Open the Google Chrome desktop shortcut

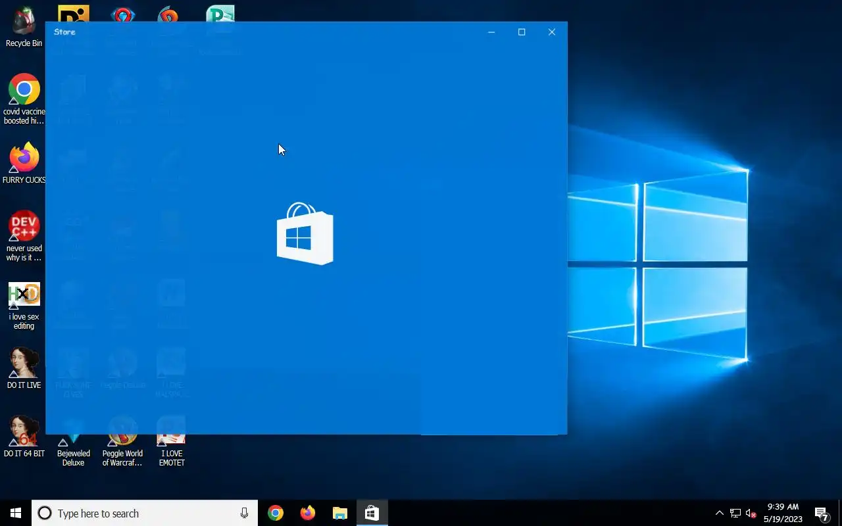24,99
